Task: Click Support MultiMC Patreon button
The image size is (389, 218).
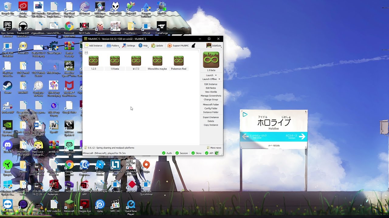Action: pyautogui.click(x=178, y=46)
